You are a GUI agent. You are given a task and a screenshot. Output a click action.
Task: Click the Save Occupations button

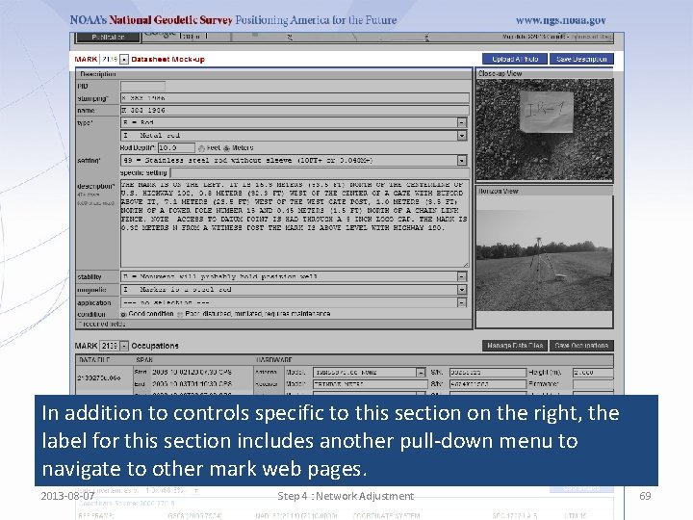pyautogui.click(x=581, y=346)
